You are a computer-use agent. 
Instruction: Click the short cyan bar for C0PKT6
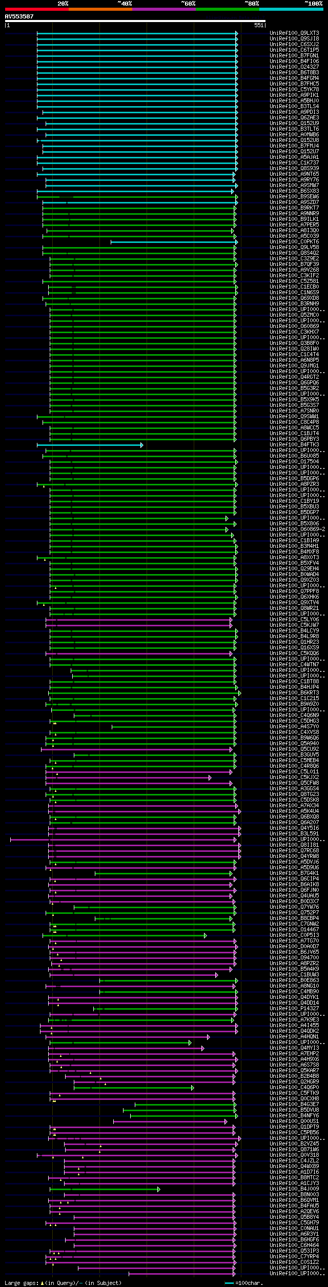click(x=174, y=242)
